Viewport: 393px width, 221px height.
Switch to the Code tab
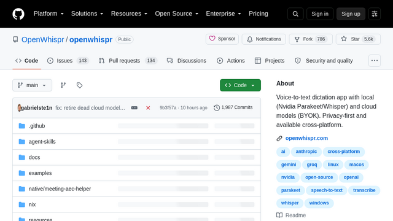pyautogui.click(x=27, y=61)
